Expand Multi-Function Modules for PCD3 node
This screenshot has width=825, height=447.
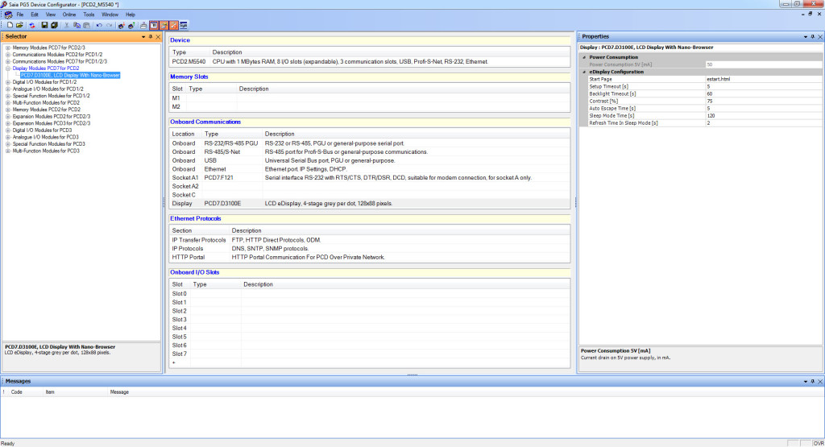(8, 151)
